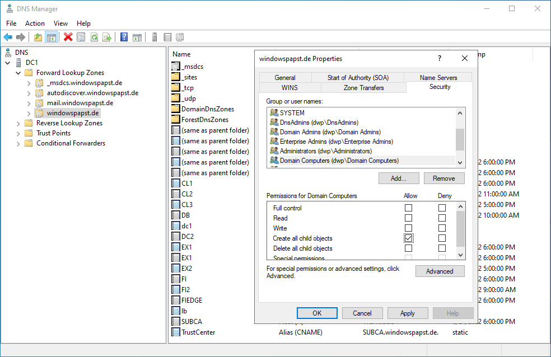Expand the mail.windowspapst.de zone

pos(29,103)
